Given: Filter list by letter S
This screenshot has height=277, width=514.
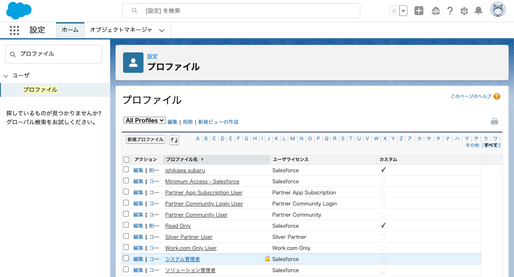Looking at the screenshot, I should pyautogui.click(x=343, y=138).
